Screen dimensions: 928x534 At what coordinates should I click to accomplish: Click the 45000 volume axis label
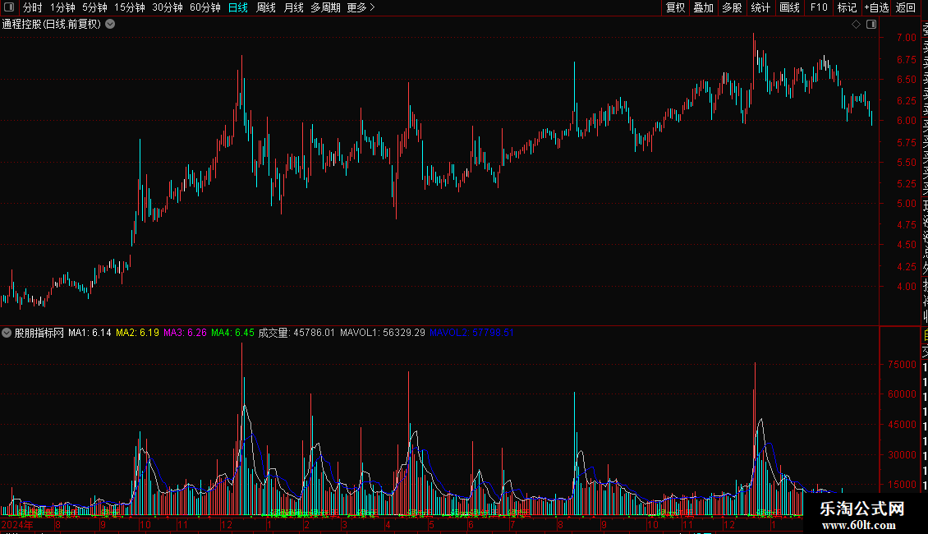pos(902,425)
